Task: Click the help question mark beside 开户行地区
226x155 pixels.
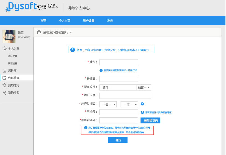Action: click(142, 104)
